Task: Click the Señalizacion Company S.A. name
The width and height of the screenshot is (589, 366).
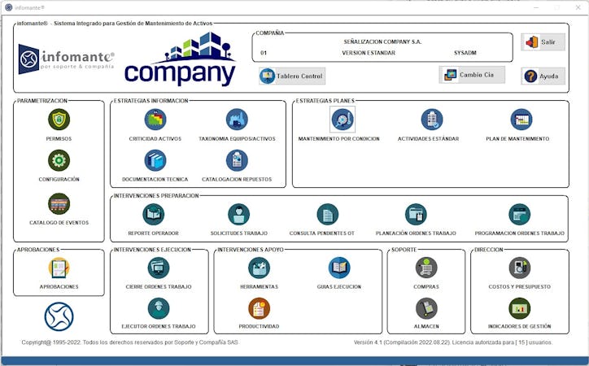Action: [382, 41]
